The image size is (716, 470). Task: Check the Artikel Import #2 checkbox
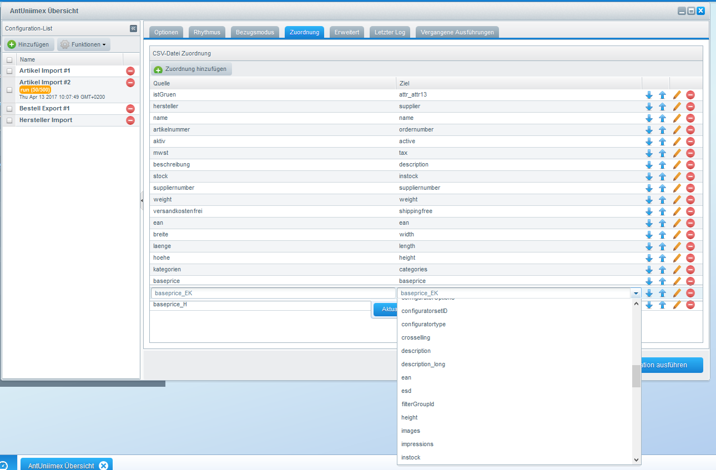click(x=9, y=89)
